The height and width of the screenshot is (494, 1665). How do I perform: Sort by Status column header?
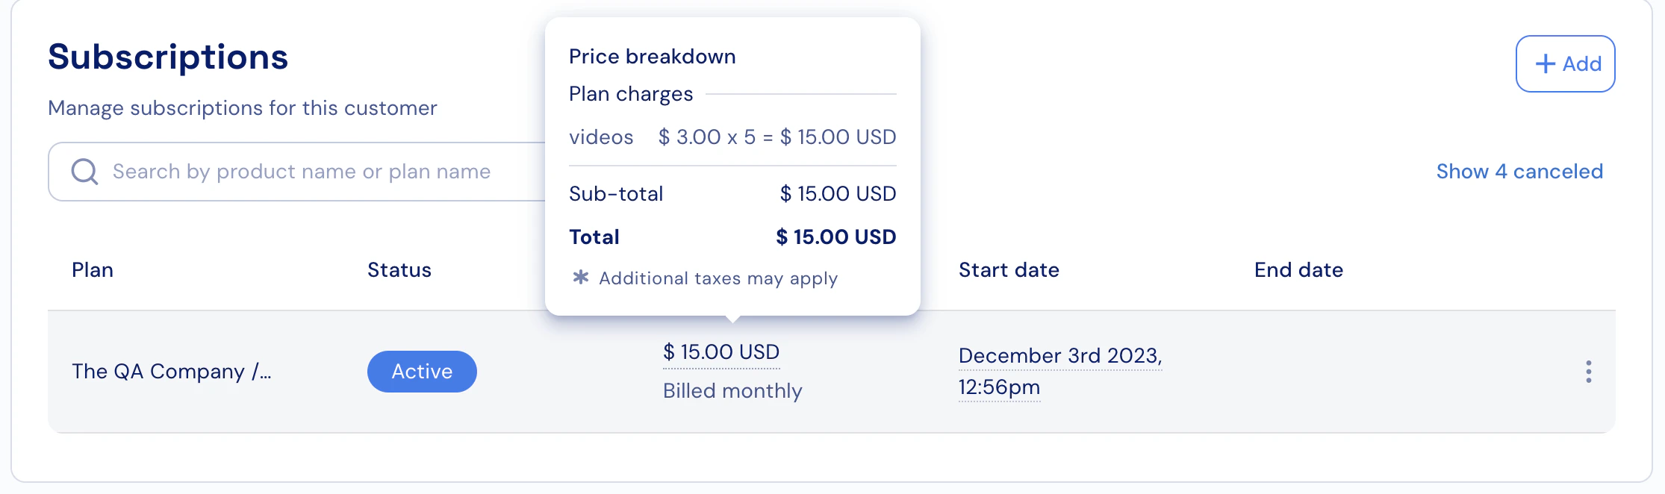pos(399,270)
